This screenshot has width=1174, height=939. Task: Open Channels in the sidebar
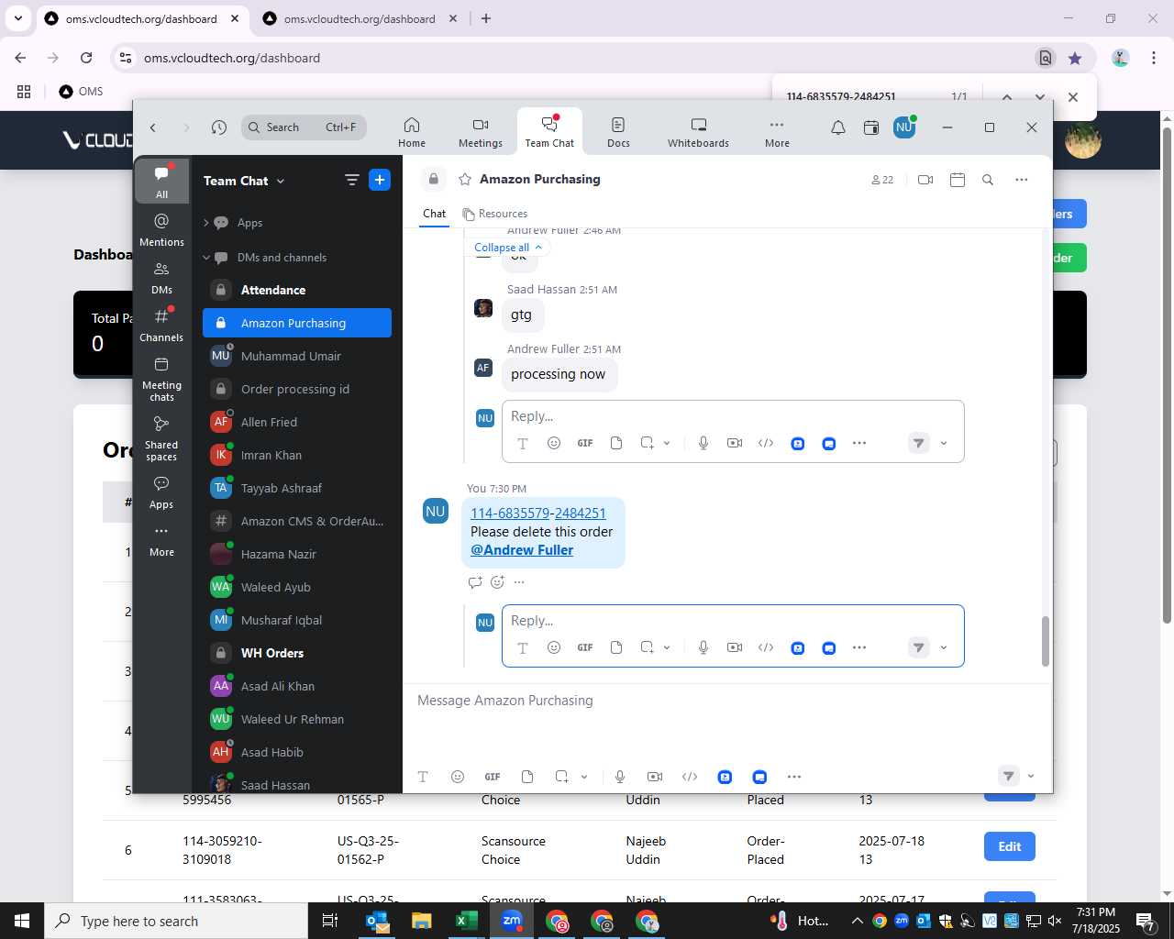161,325
